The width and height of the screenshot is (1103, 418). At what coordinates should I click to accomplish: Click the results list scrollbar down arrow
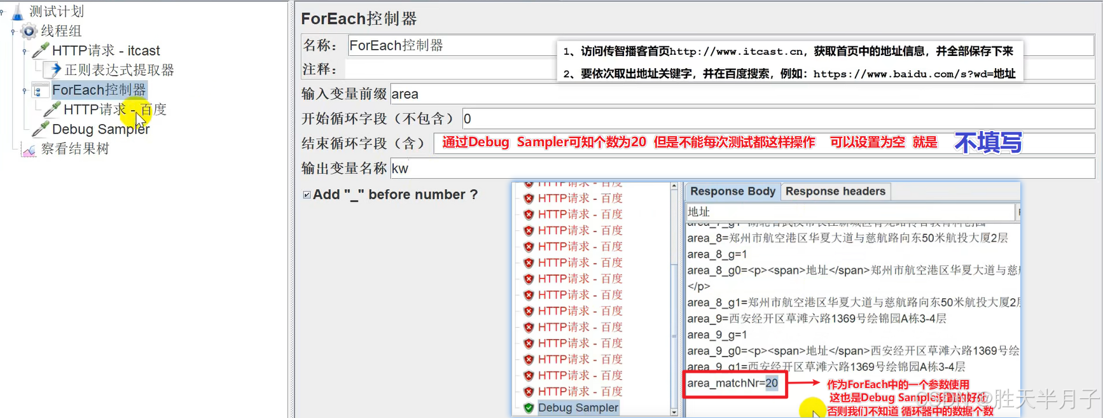pyautogui.click(x=674, y=412)
